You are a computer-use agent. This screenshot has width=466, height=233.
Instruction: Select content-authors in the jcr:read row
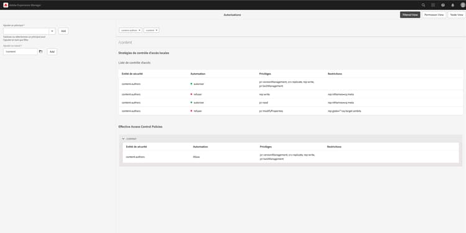[131, 103]
